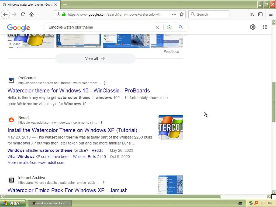
Task: Search by image with Google Lens
Action: pyautogui.click(x=169, y=27)
